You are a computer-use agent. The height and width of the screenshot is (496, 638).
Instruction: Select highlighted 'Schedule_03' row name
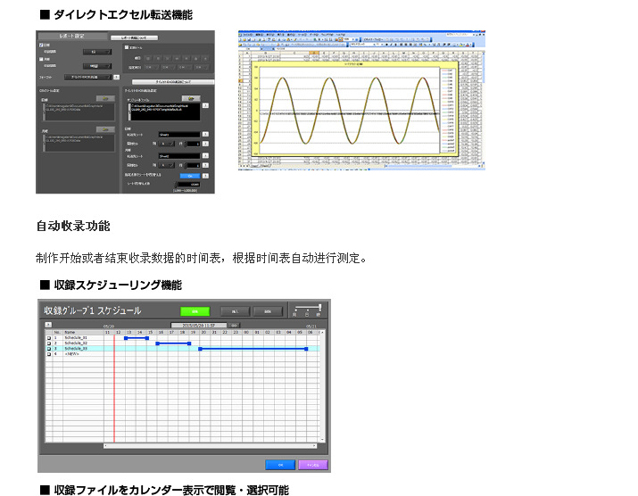pos(76,349)
